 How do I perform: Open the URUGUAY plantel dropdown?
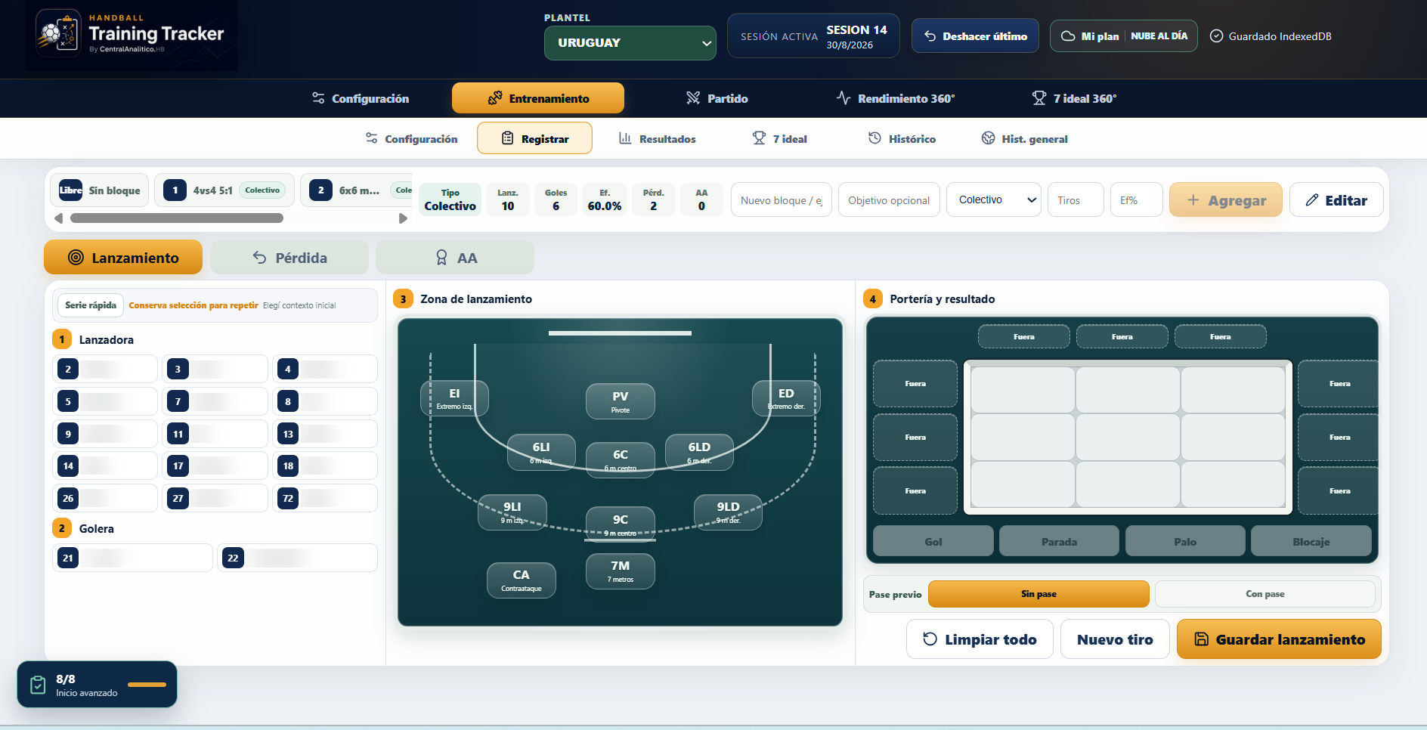tap(630, 43)
